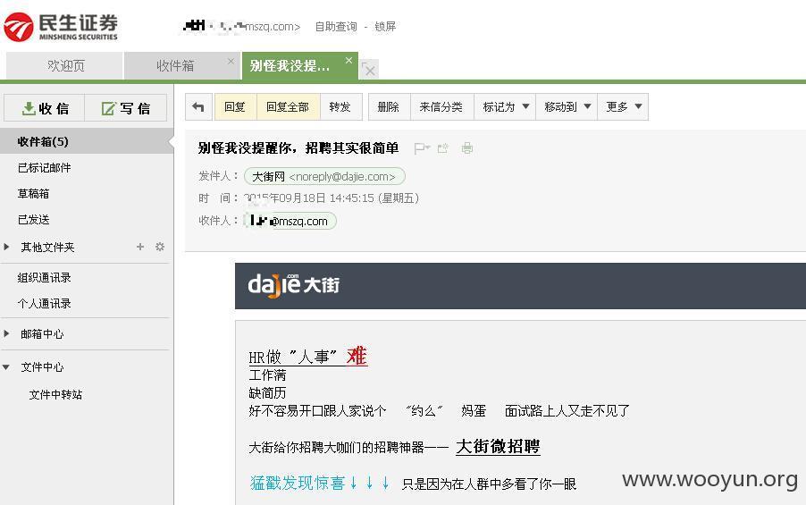Click the back arrow toolbar button

point(198,107)
